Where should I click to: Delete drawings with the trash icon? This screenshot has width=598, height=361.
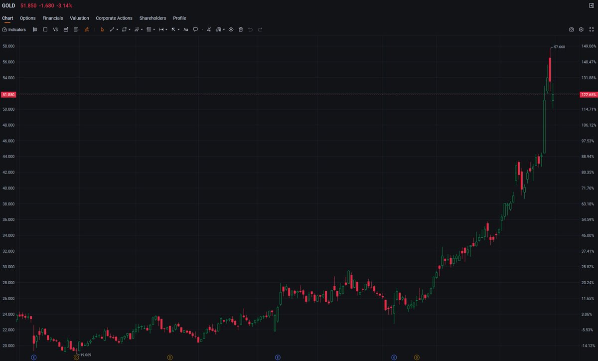point(241,29)
